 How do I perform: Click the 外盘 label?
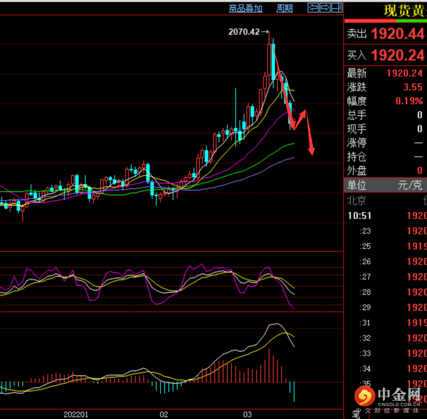(357, 171)
